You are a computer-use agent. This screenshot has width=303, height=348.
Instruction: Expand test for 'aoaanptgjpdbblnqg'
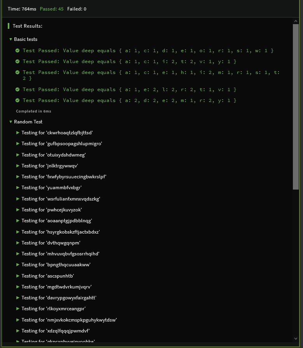(x=18, y=221)
